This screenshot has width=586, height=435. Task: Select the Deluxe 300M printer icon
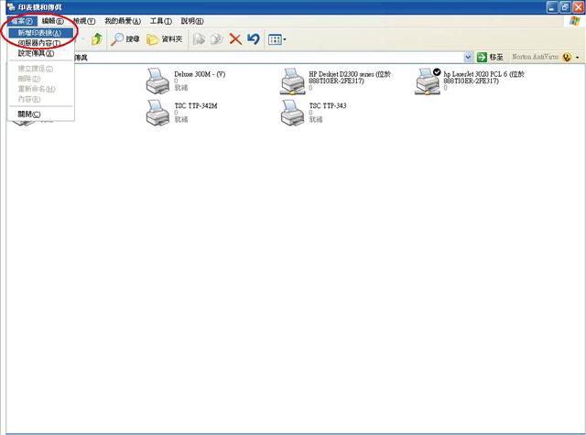click(x=157, y=81)
